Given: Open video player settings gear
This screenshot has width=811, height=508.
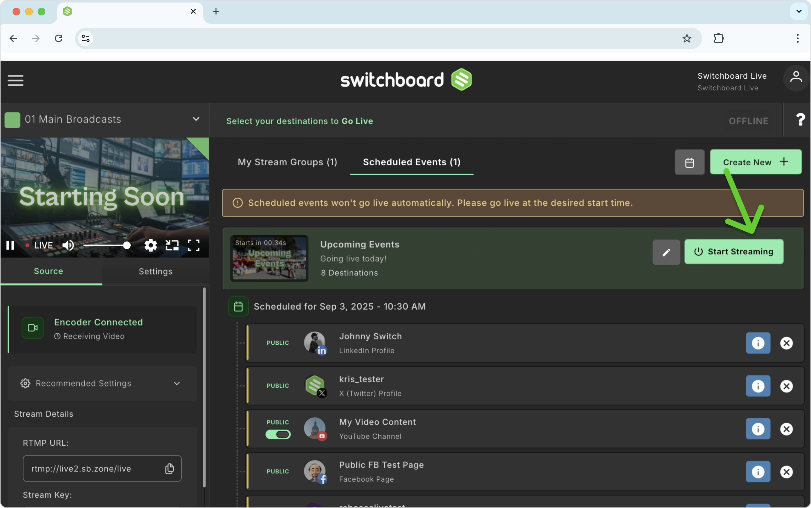Looking at the screenshot, I should [150, 245].
